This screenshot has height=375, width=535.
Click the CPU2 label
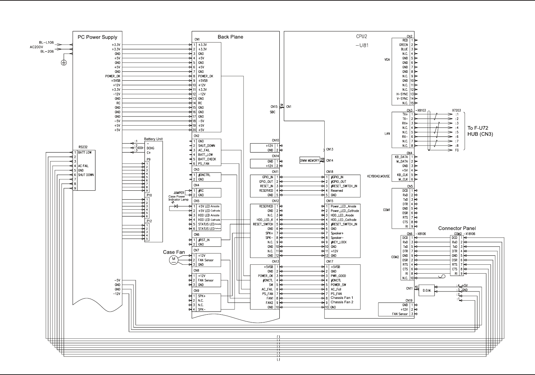point(362,36)
